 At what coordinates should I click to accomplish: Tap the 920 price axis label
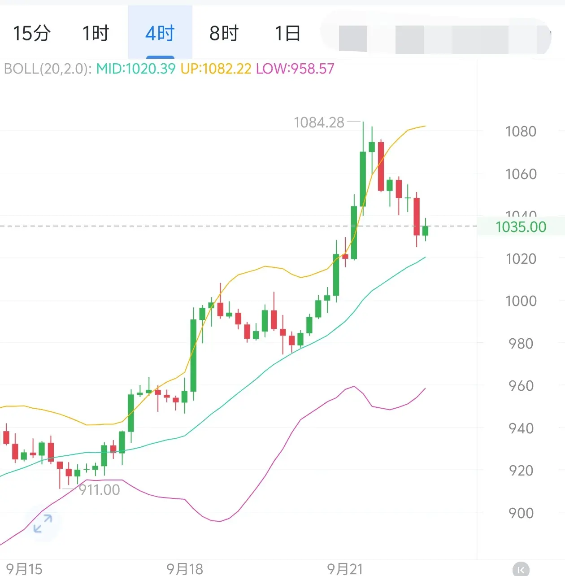point(521,470)
